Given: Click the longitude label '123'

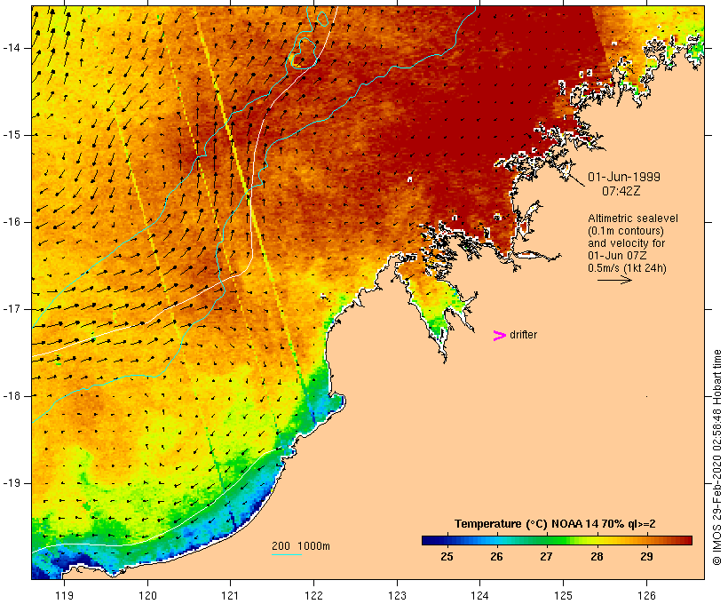Looking at the screenshot, I should (x=397, y=596).
